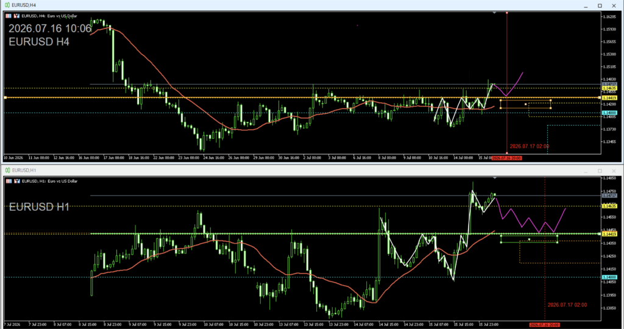Close the EURUSD,H4 chart window
This screenshot has height=329, width=624.
point(614,5)
